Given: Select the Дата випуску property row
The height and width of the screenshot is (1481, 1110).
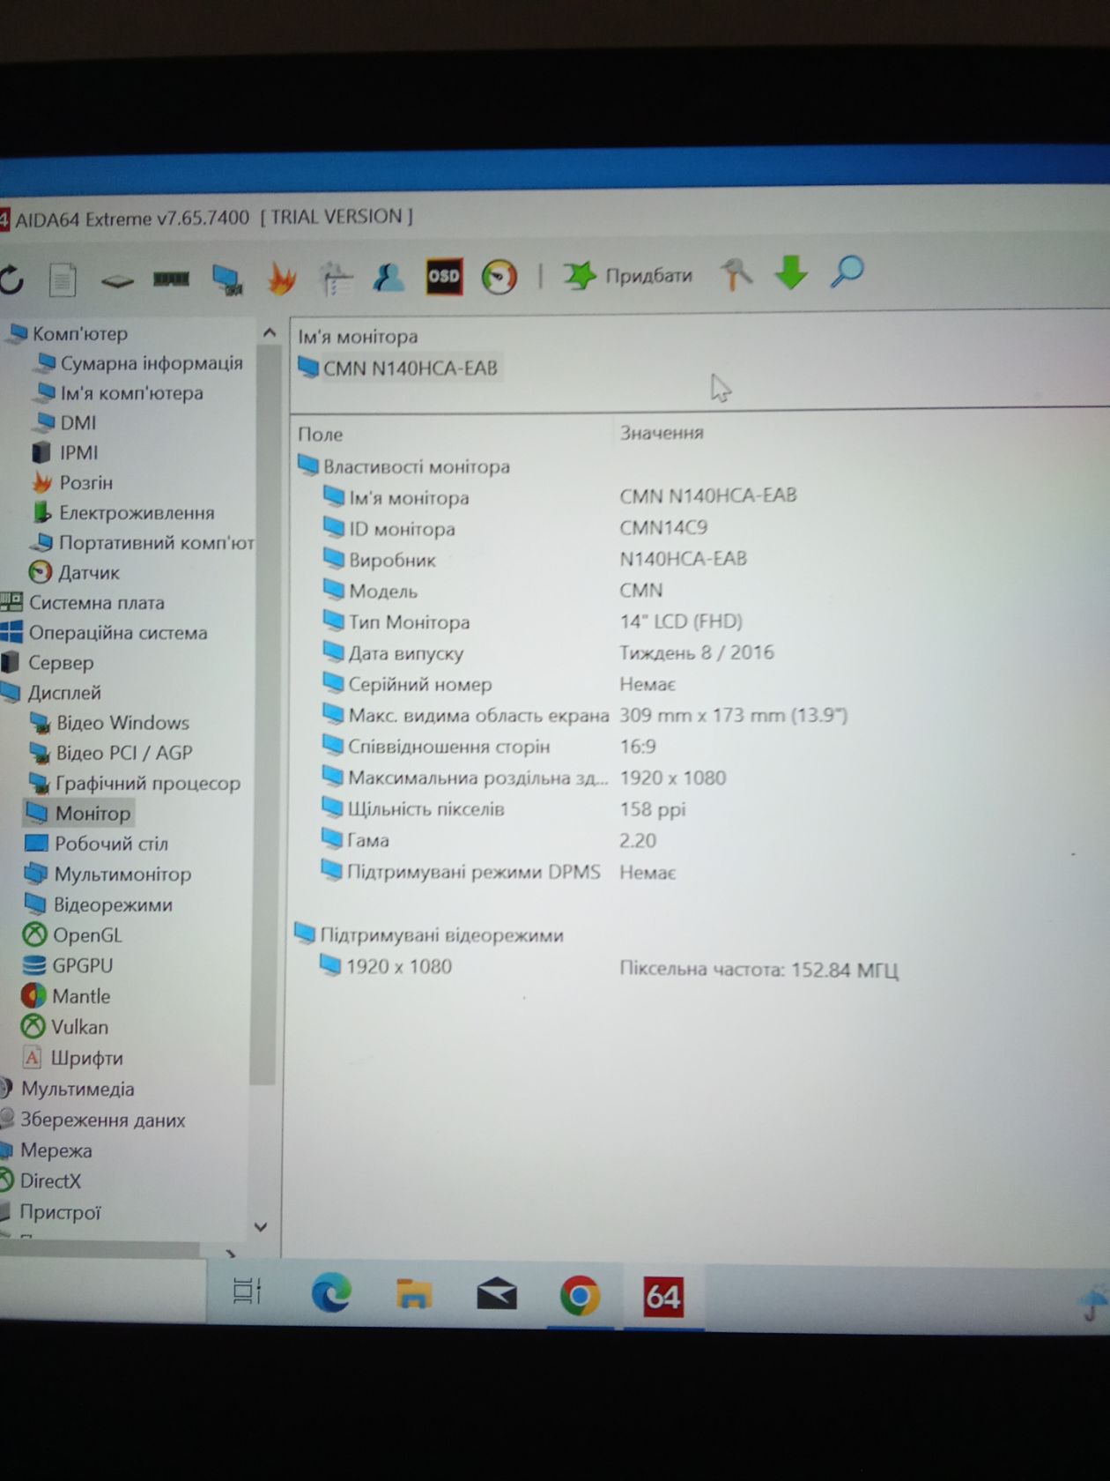Looking at the screenshot, I should [x=548, y=653].
